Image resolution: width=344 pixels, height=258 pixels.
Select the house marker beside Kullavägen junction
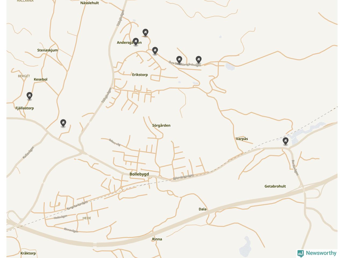tap(63, 123)
